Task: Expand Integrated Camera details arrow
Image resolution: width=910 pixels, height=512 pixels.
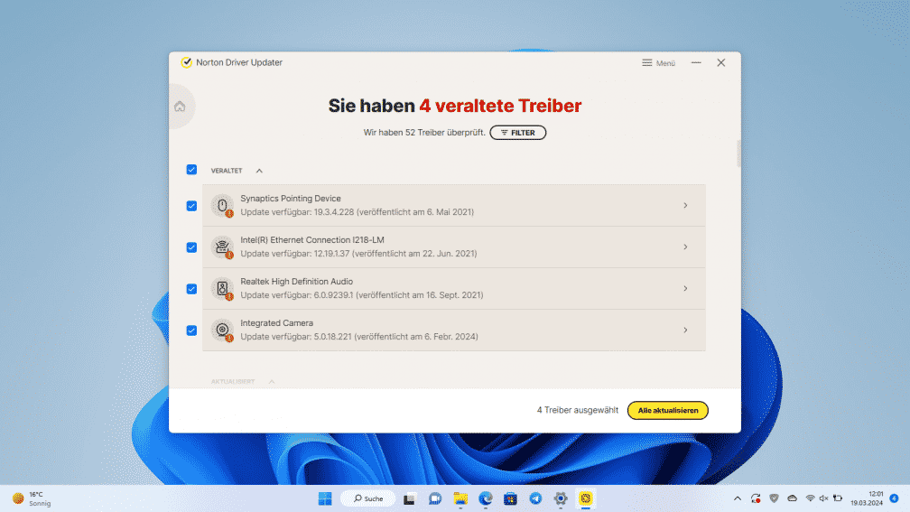Action: [685, 330]
